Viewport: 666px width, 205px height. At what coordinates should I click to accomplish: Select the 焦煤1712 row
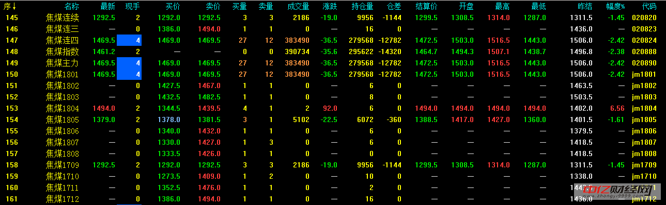333,199
